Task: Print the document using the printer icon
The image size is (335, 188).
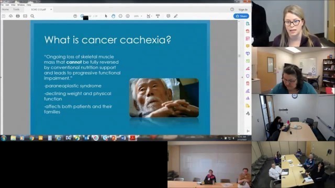Action: pyautogui.click(x=18, y=16)
